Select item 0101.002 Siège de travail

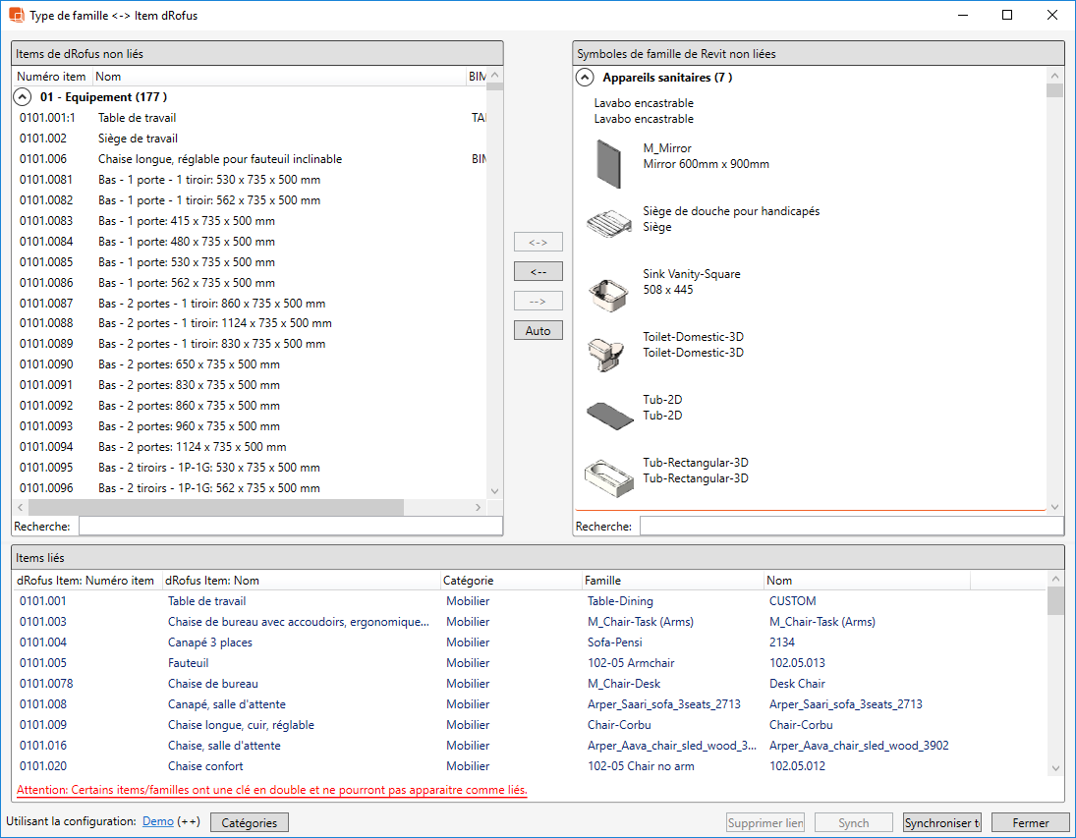coord(138,139)
